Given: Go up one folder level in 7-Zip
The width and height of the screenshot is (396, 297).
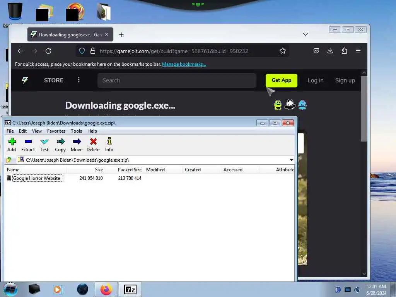Looking at the screenshot, I should (9, 160).
